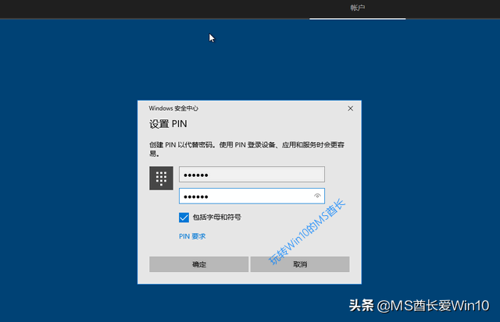This screenshot has width=500, height=322.
Task: Uncheck the 包括字母和符号 checkbox
Action: click(x=184, y=218)
